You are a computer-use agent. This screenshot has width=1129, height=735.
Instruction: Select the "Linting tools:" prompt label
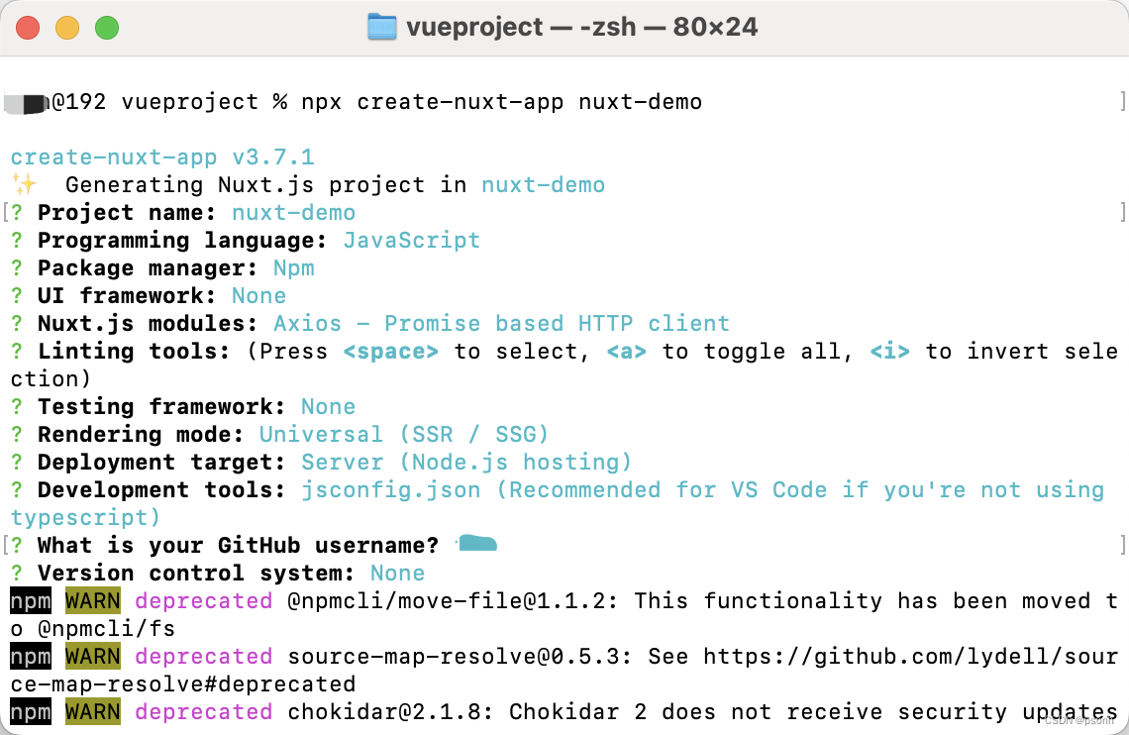point(134,352)
